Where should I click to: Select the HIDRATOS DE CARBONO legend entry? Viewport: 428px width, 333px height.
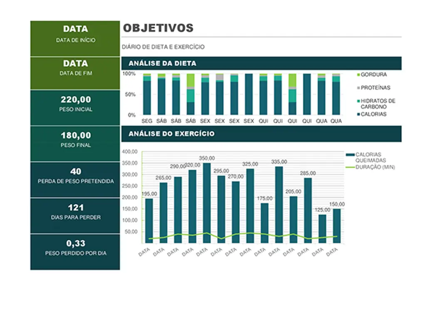pyautogui.click(x=377, y=104)
